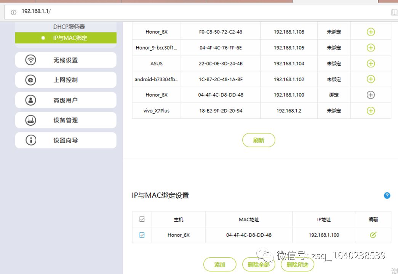This screenshot has height=274, width=398.
Task: Bind Honor_9-bcc30f1 with its plus icon
Action: [x=371, y=47]
